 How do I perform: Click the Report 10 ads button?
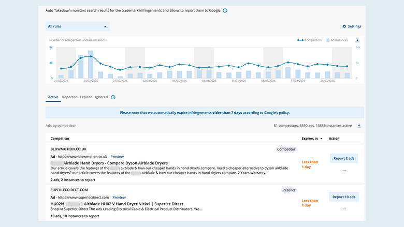(344, 197)
